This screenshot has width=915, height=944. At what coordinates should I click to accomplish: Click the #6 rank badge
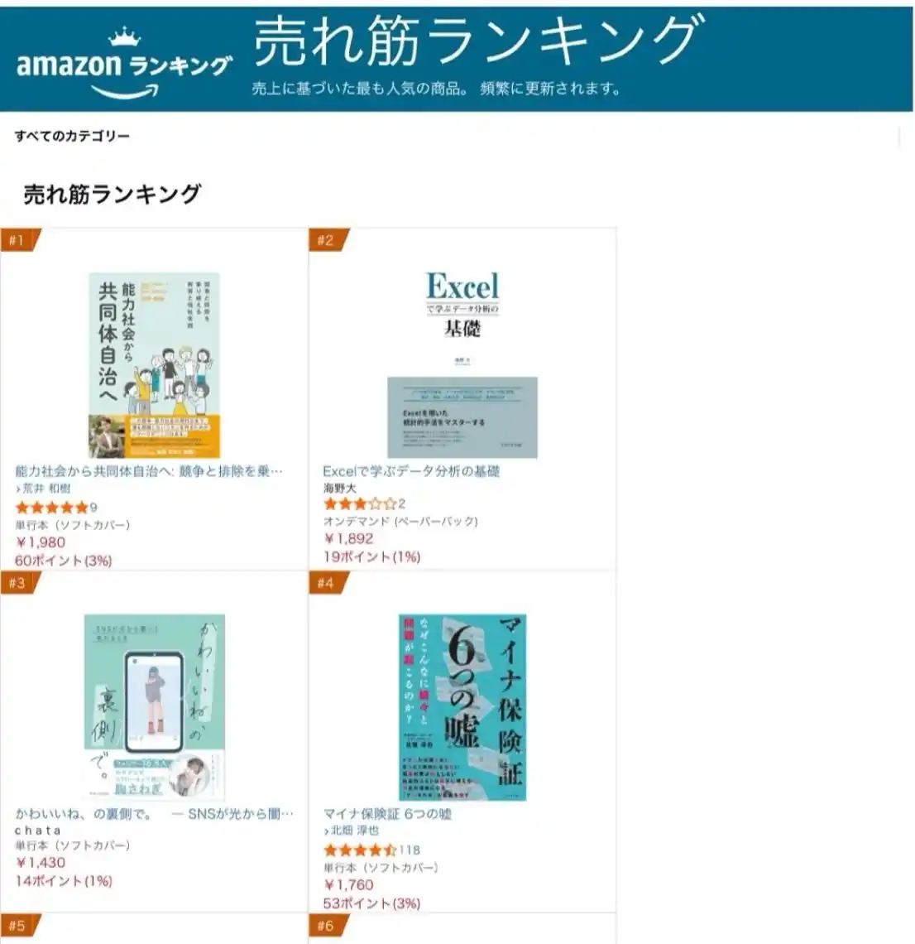[325, 926]
